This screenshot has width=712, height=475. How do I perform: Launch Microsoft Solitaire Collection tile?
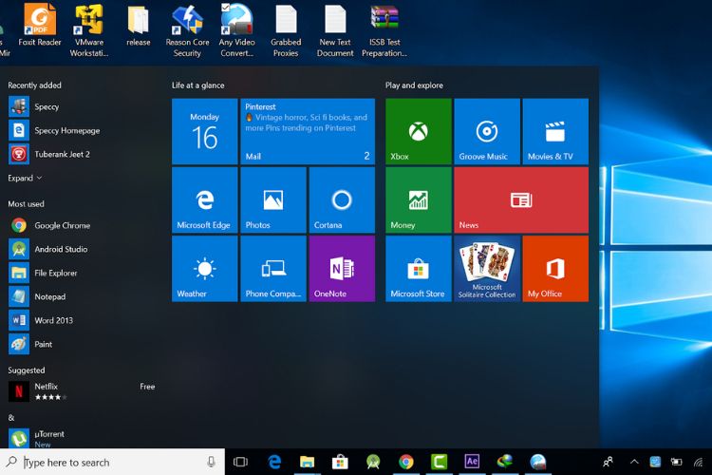click(487, 269)
